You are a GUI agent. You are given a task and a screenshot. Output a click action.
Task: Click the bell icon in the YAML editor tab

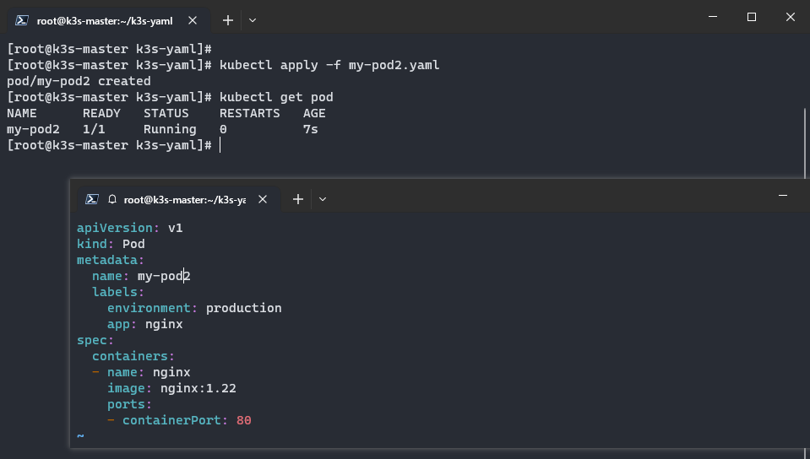112,199
